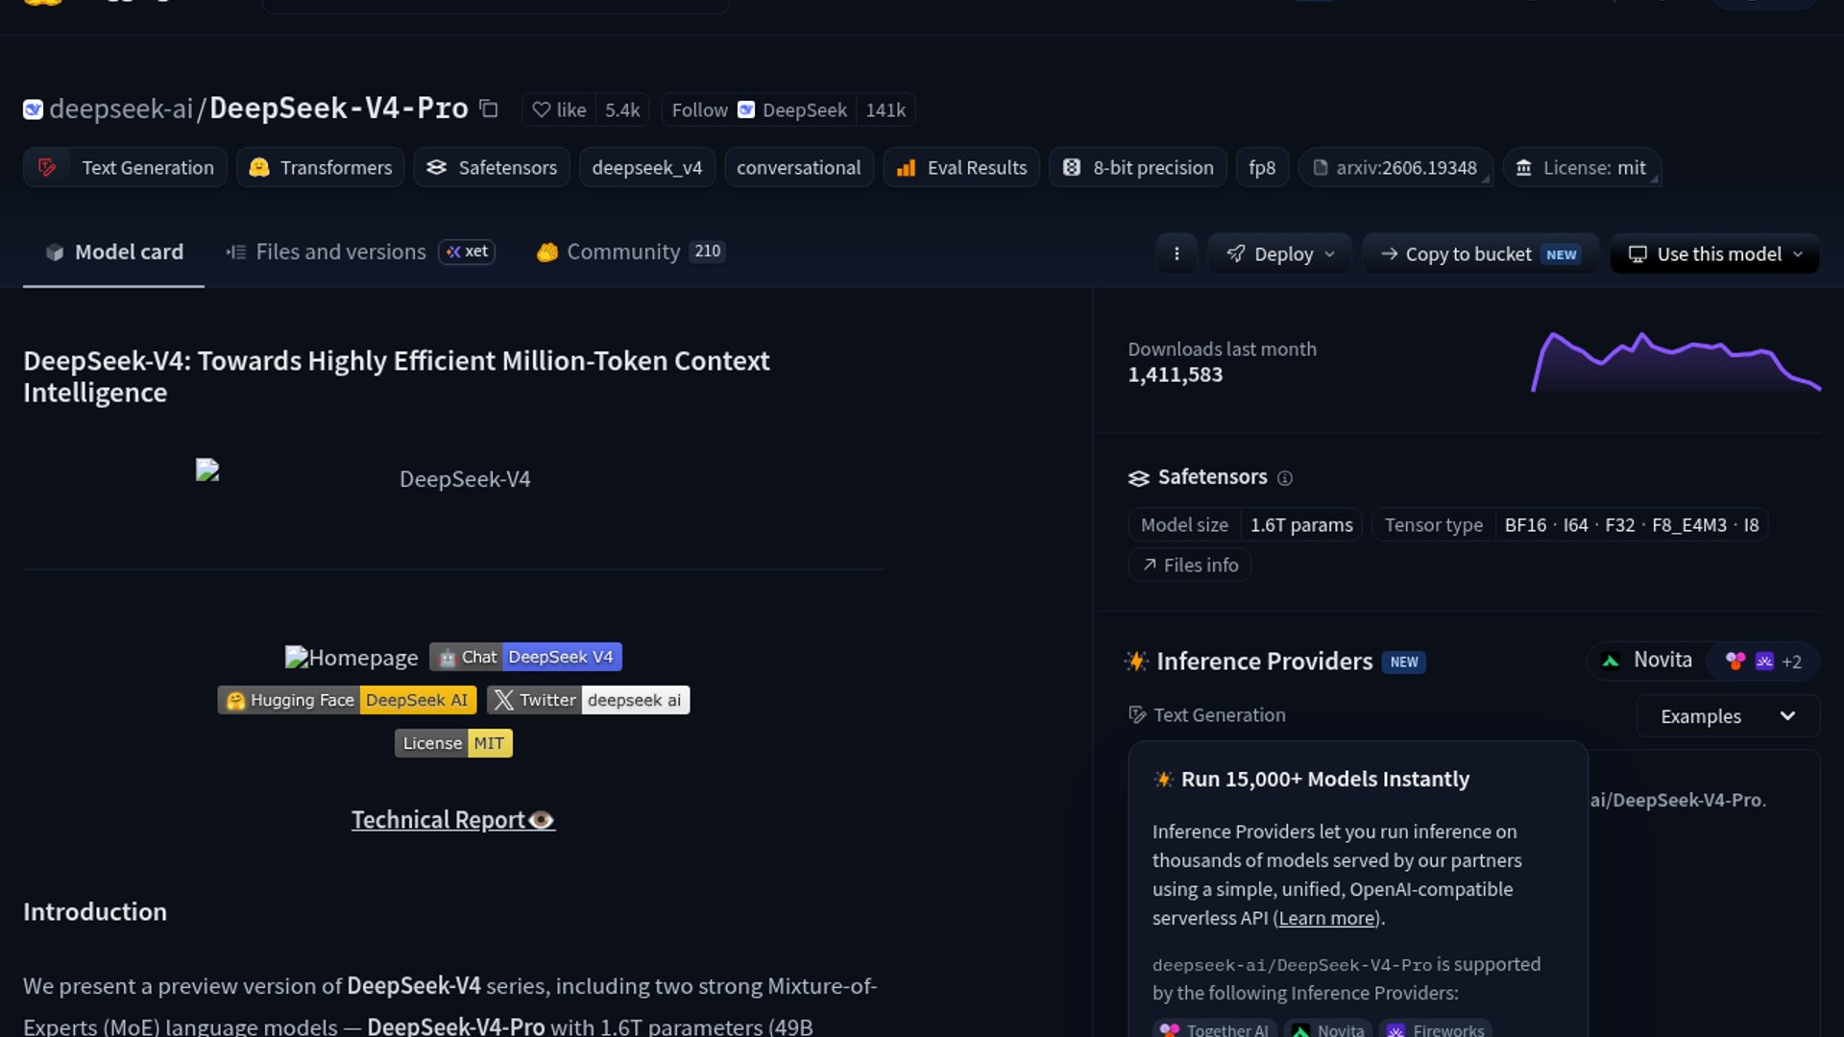This screenshot has width=1844, height=1037.
Task: Open the Chat DeepSeek V4 badge
Action: point(525,657)
